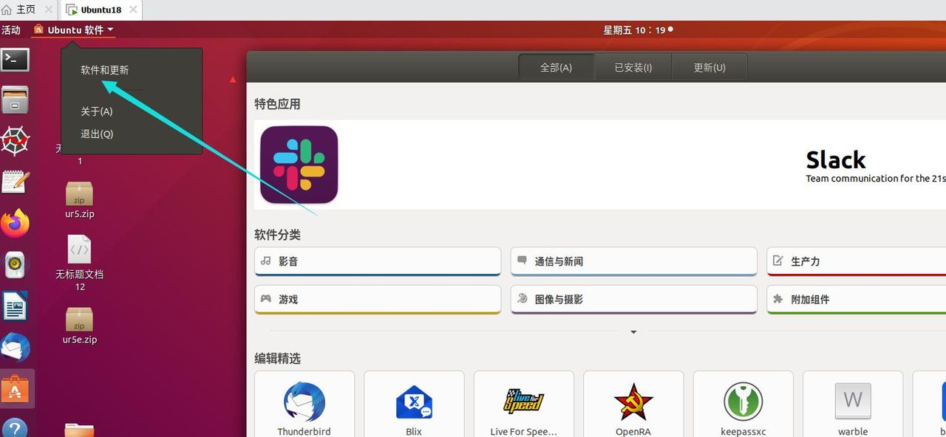Switch to the 更新(U) tab
Viewport: 946px width, 437px height.
click(708, 67)
